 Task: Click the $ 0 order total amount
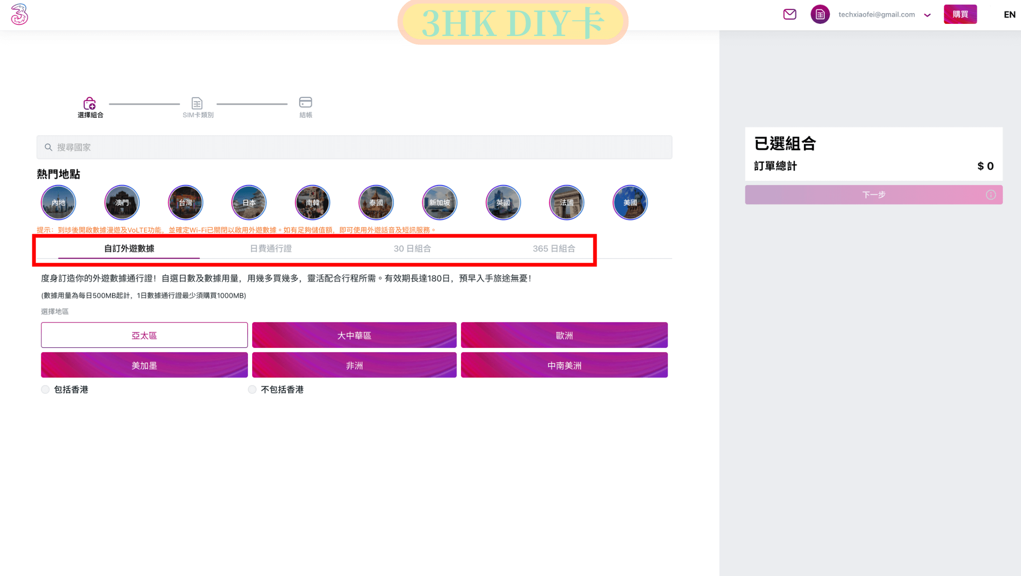(x=985, y=166)
